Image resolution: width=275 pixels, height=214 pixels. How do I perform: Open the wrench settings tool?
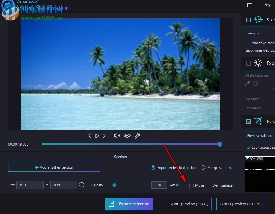coord(137,135)
